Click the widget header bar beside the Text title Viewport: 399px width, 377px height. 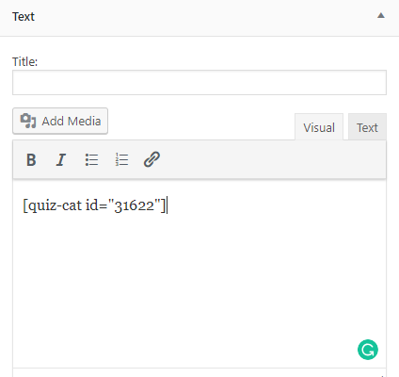coord(204,17)
